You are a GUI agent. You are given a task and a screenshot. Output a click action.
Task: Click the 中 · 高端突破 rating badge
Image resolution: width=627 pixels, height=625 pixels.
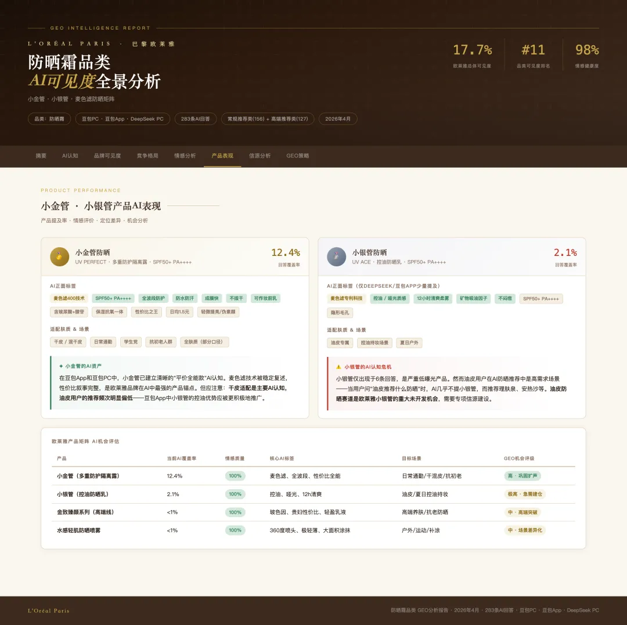(x=522, y=512)
